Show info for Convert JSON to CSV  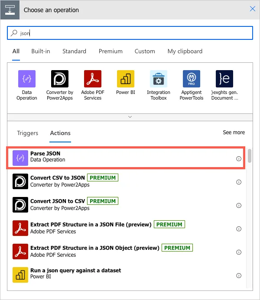click(x=239, y=205)
